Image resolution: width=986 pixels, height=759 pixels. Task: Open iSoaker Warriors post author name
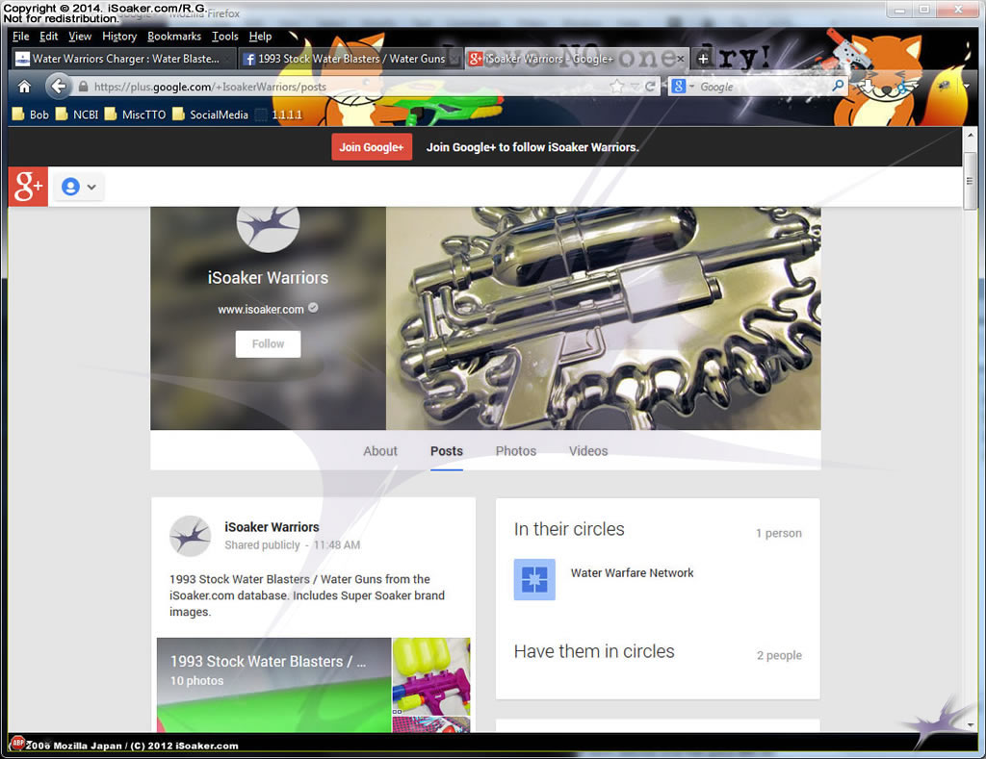[272, 527]
